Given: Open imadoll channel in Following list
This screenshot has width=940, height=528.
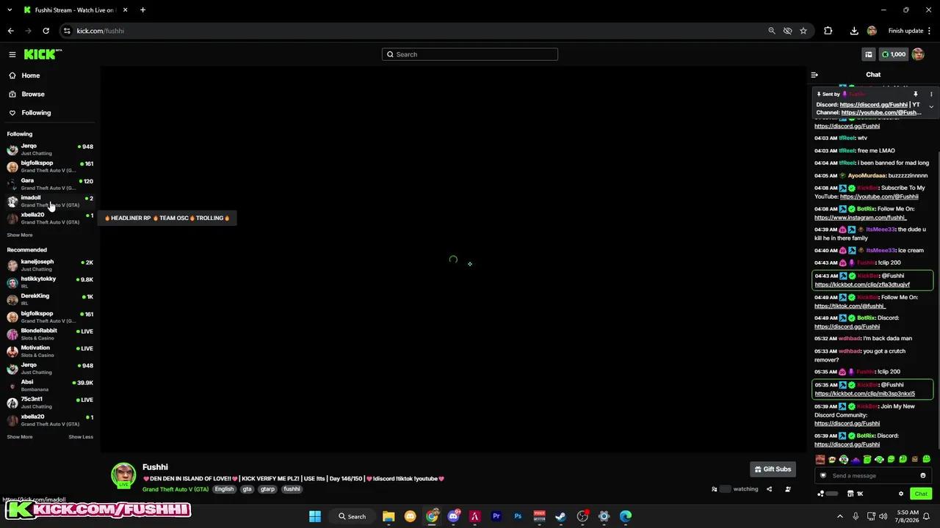Looking at the screenshot, I should (50, 201).
